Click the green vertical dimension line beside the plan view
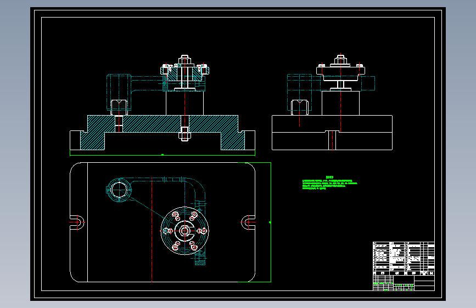 (271, 222)
